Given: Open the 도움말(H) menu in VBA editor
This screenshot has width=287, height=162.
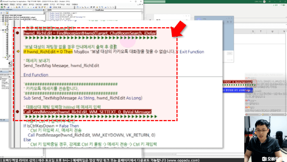Looking at the screenshot, I should [x=75, y=4].
